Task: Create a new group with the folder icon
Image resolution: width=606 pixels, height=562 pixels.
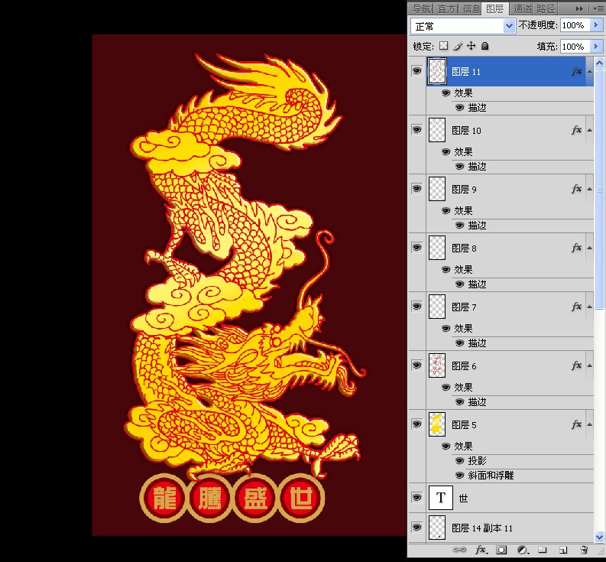Action: click(x=543, y=549)
